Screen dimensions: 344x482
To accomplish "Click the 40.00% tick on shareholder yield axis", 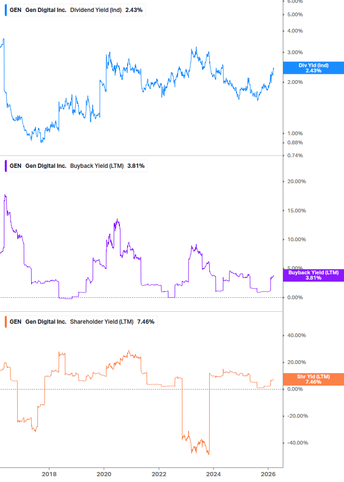I will pos(297,335).
